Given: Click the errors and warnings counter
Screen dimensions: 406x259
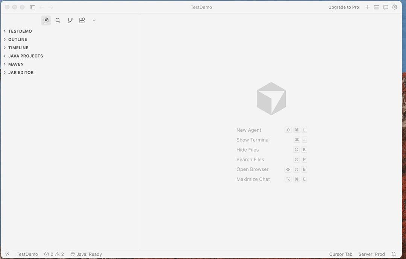Looking at the screenshot, I should coord(54,254).
